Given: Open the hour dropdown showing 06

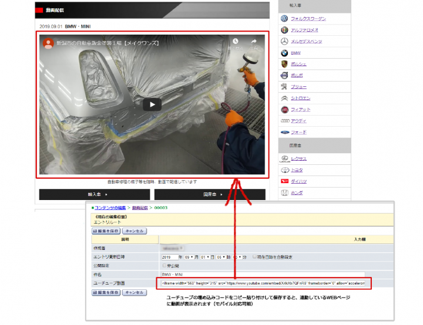Looking at the screenshot, I should tap(221, 257).
